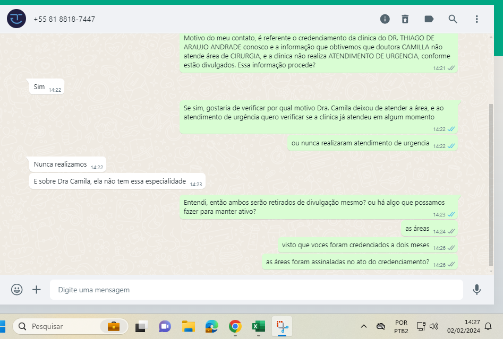
Task: Open the label tag icon
Action: [429, 19]
